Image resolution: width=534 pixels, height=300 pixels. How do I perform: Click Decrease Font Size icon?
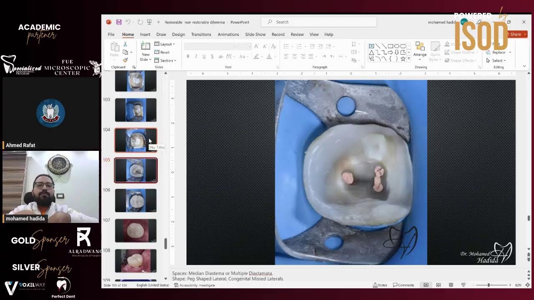[x=264, y=46]
